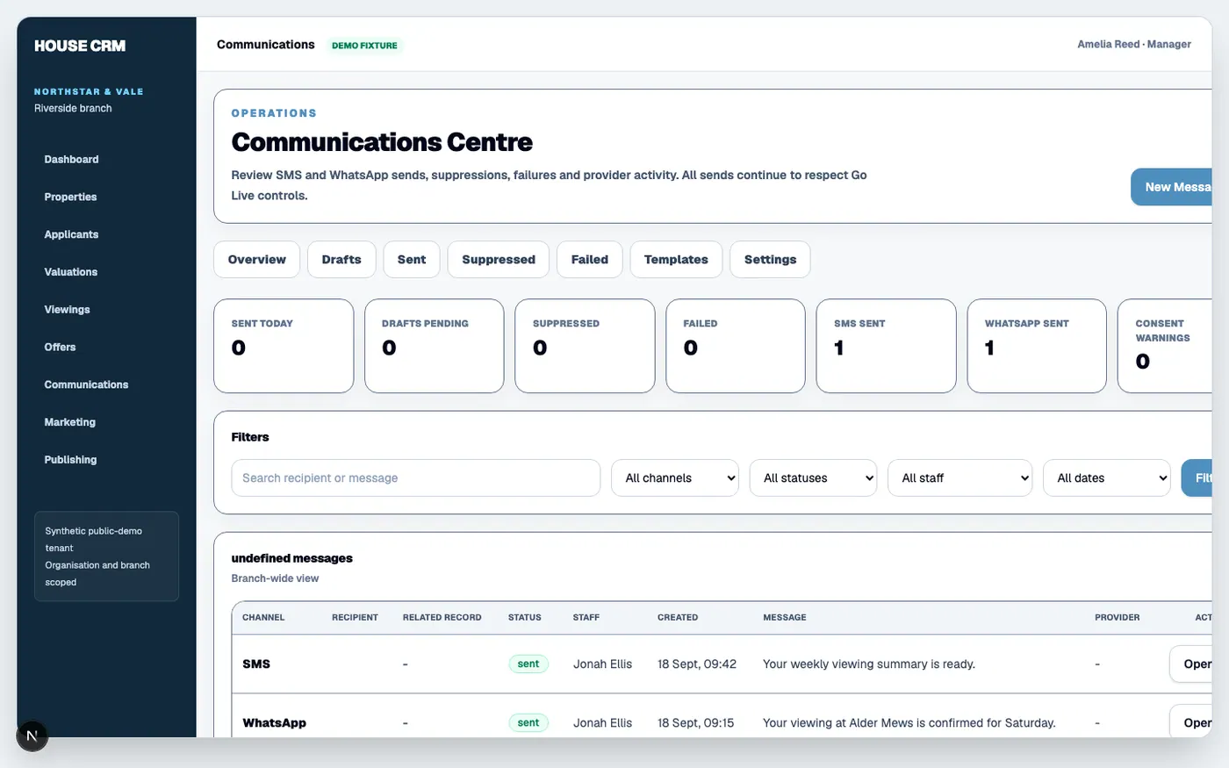The image size is (1229, 768).
Task: Click the Next.js dev tools icon
Action: point(32,736)
